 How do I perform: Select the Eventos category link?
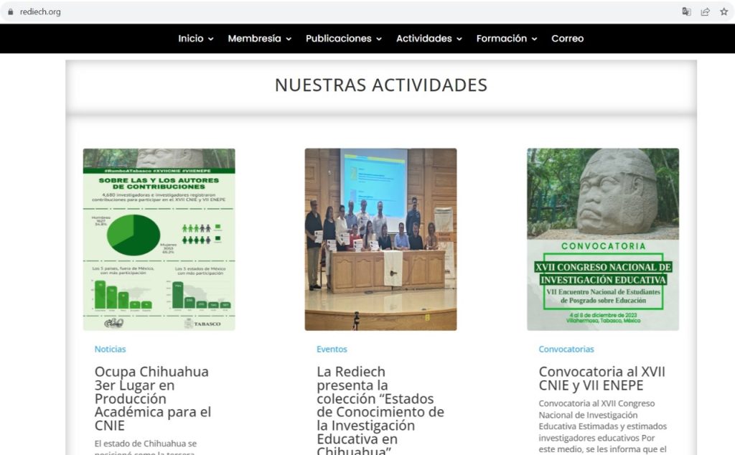coord(332,350)
